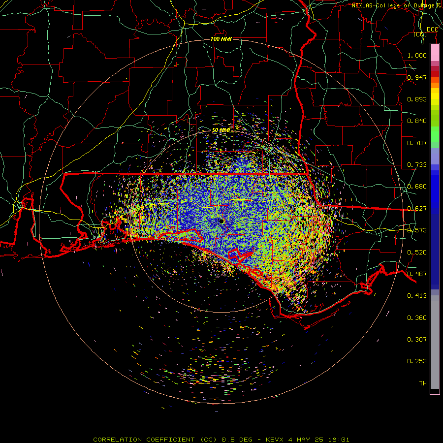Image resolution: width=443 pixels, height=443 pixels.
Task: Select the 0.840 legend value
Action: (x=417, y=121)
